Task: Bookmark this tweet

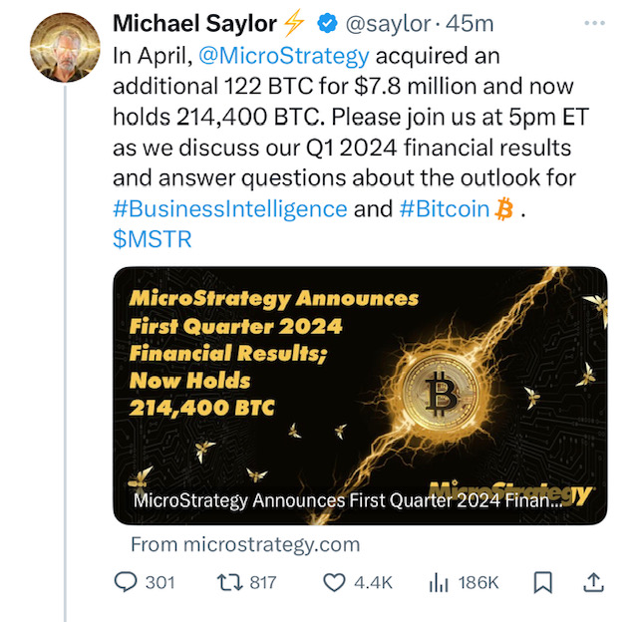Action: tap(543, 581)
